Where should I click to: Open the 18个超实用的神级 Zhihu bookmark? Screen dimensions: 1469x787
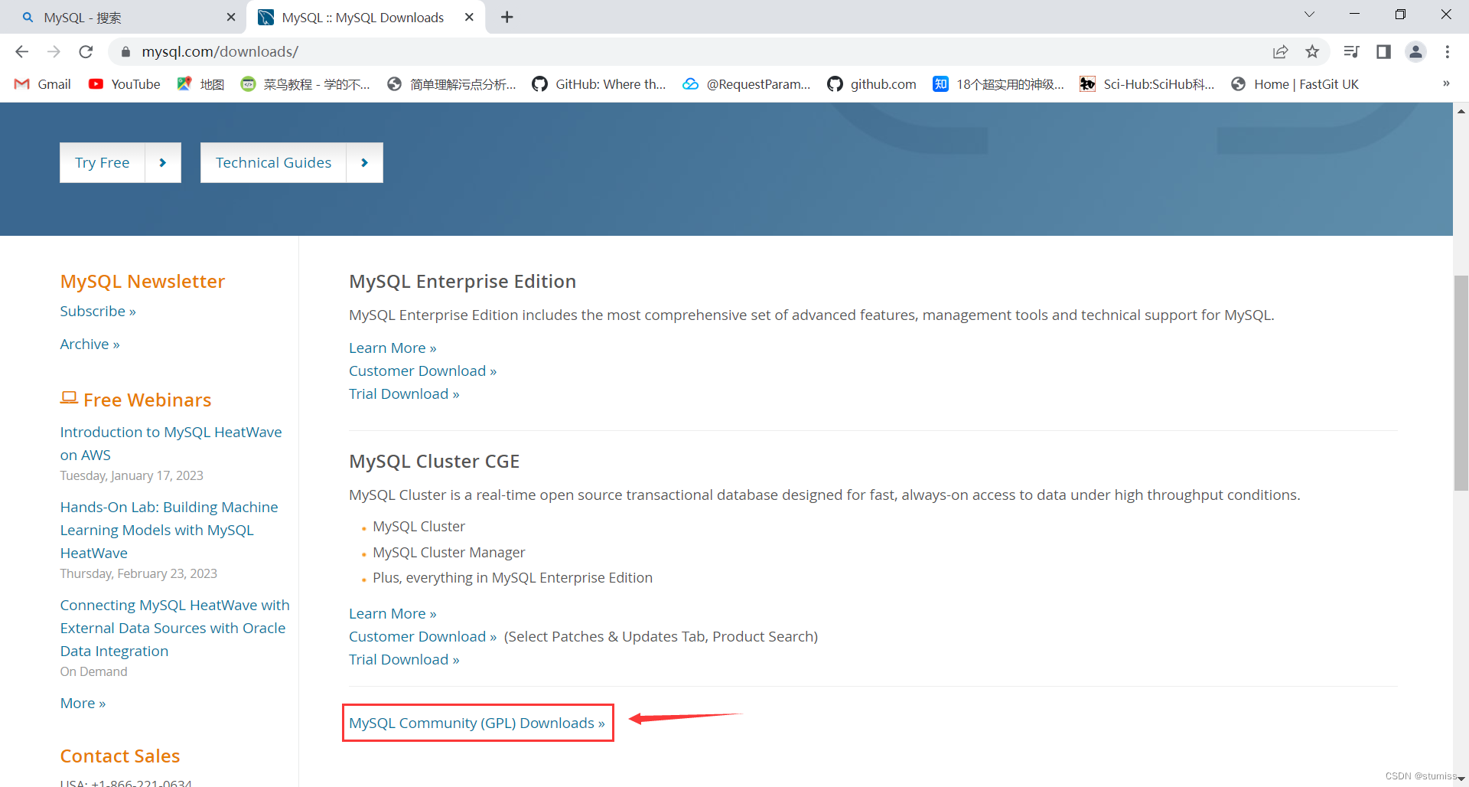(998, 84)
